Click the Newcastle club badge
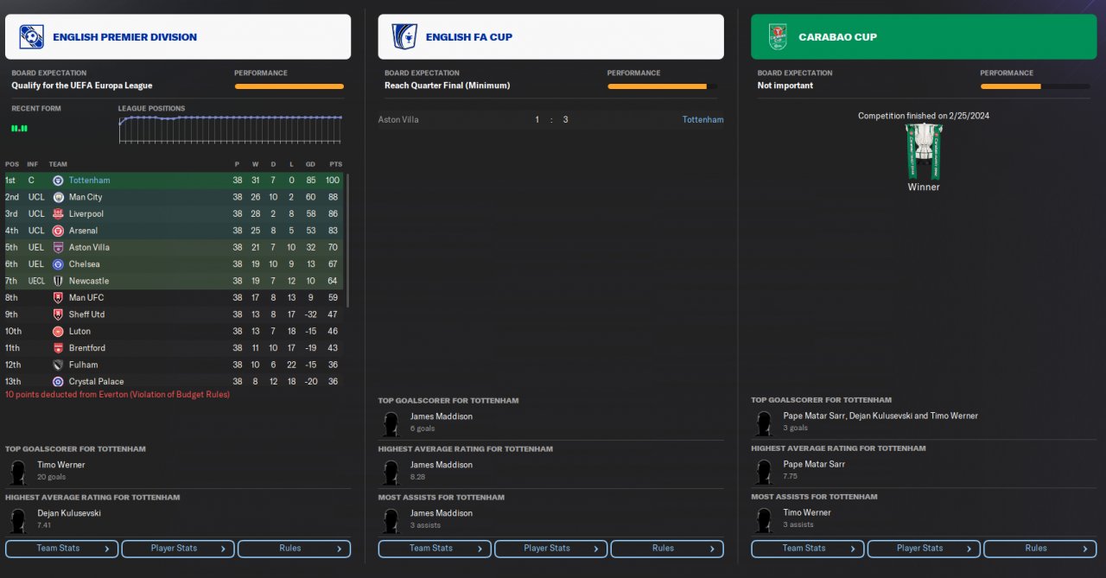The width and height of the screenshot is (1106, 578). (58, 281)
